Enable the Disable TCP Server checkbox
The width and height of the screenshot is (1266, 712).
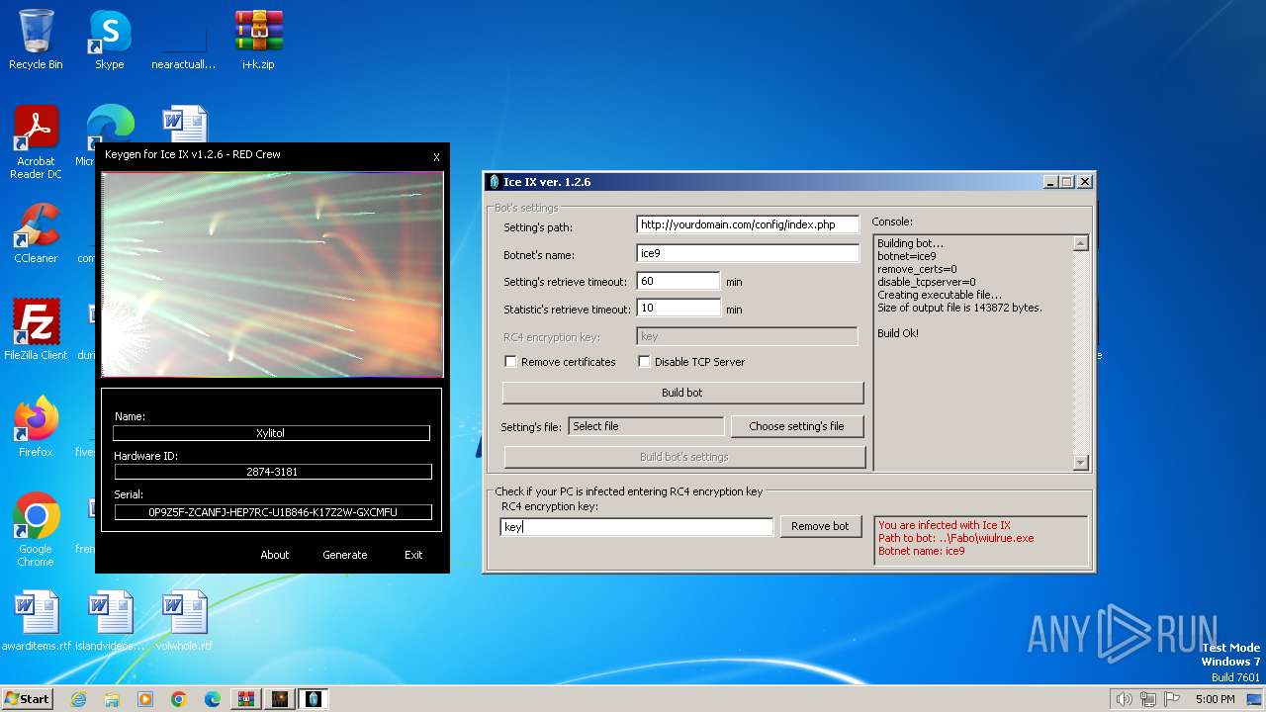644,362
